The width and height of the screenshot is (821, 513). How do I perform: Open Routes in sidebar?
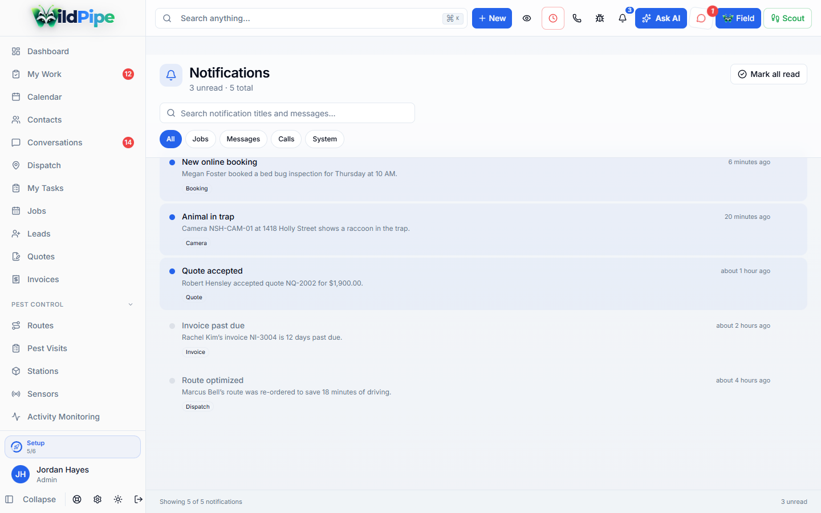click(72, 325)
